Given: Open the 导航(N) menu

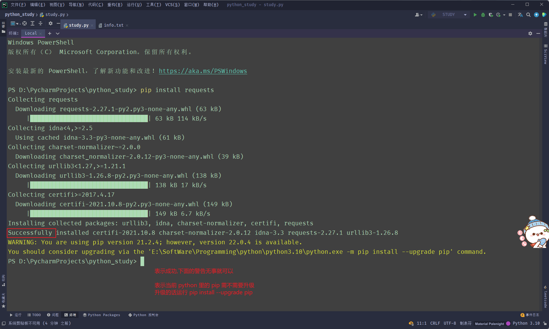Looking at the screenshot, I should pos(76,5).
